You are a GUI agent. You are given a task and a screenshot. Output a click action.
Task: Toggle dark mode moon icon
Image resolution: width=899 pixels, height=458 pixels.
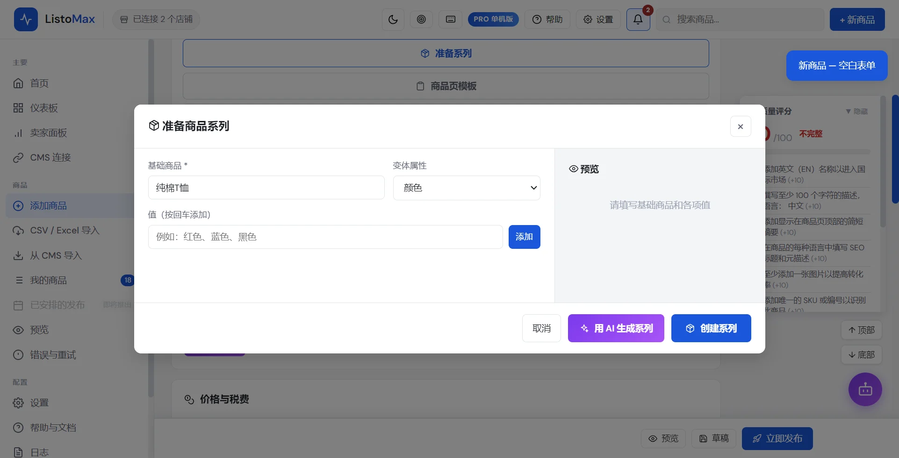tap(393, 20)
